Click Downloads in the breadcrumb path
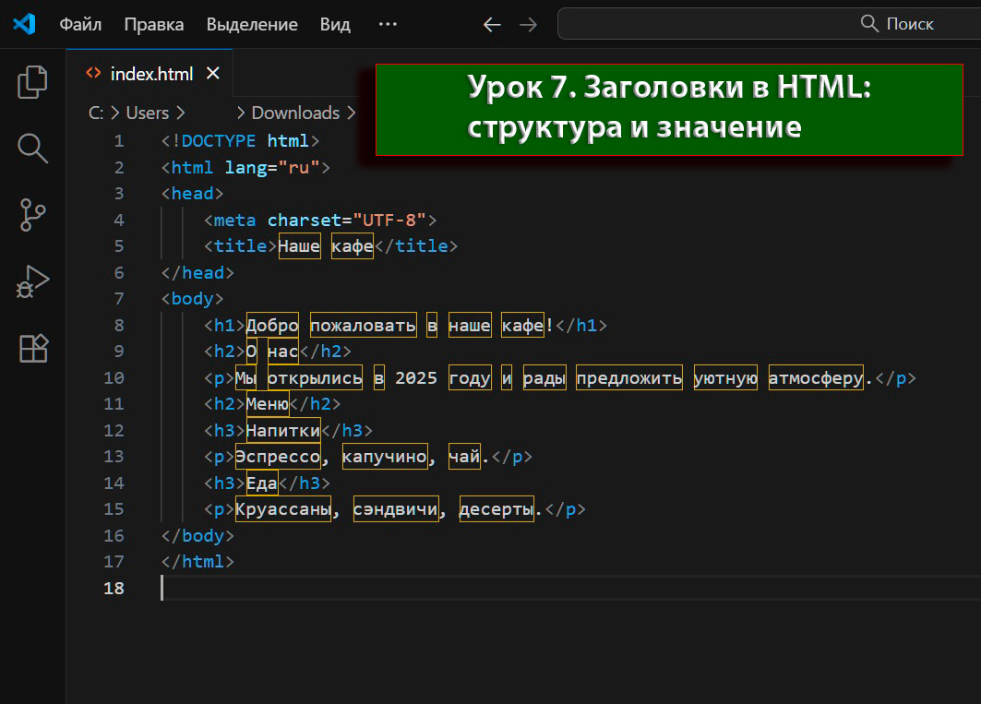 coord(295,113)
